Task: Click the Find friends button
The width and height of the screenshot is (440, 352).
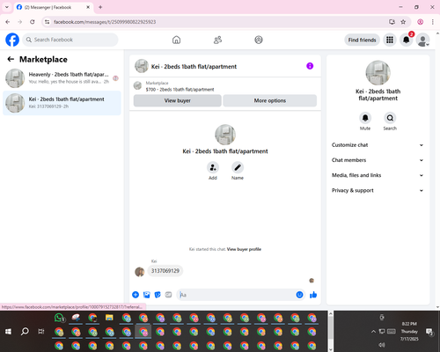Action: click(x=362, y=40)
